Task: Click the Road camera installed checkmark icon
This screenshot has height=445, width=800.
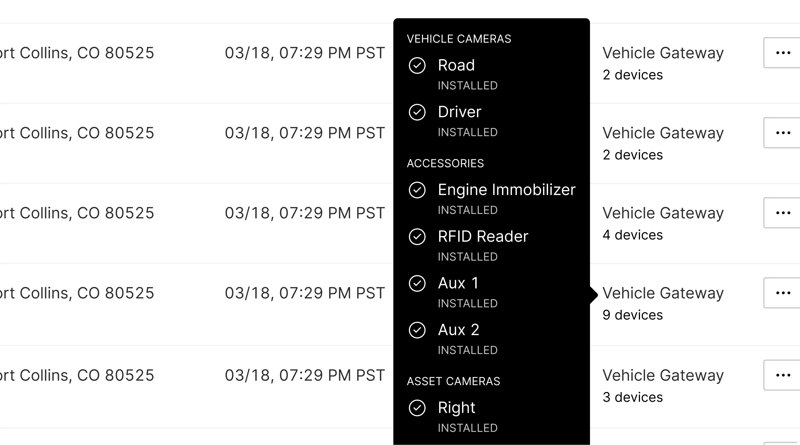Action: point(417,66)
